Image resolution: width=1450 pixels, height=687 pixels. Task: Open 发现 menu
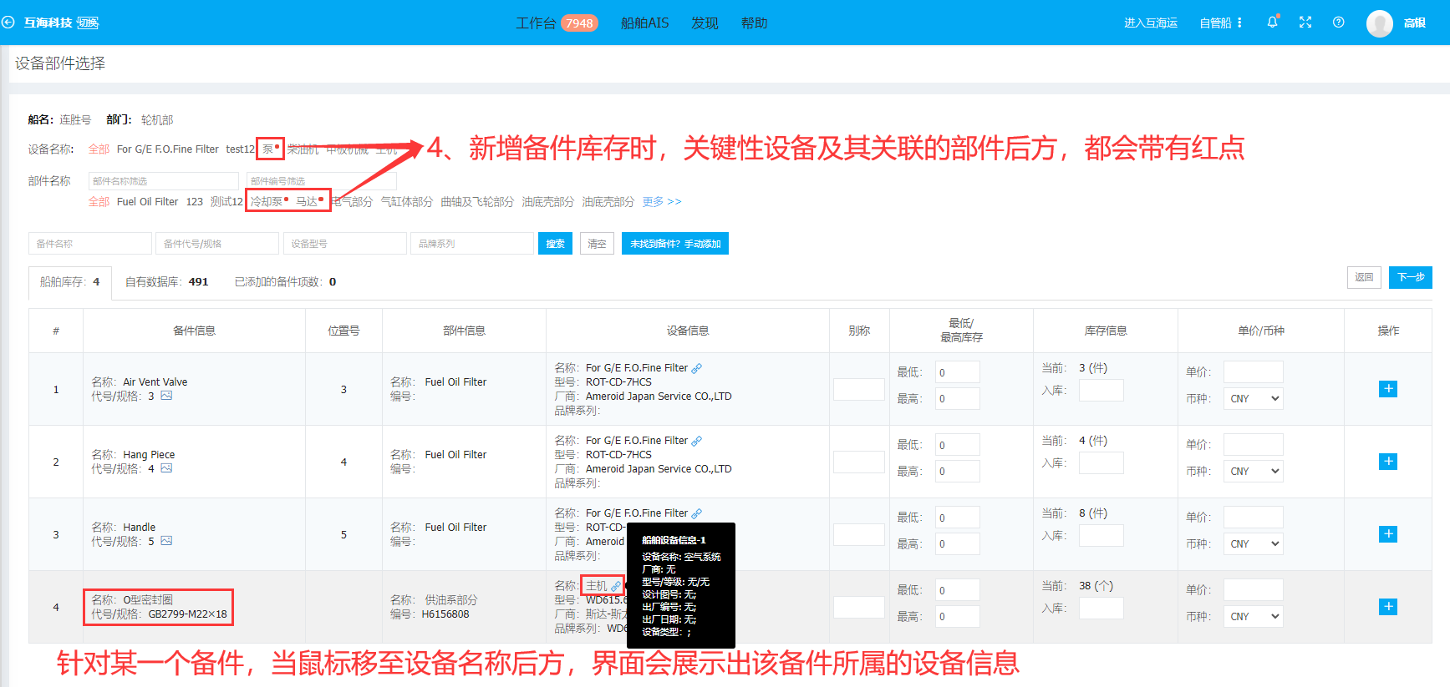[x=705, y=23]
